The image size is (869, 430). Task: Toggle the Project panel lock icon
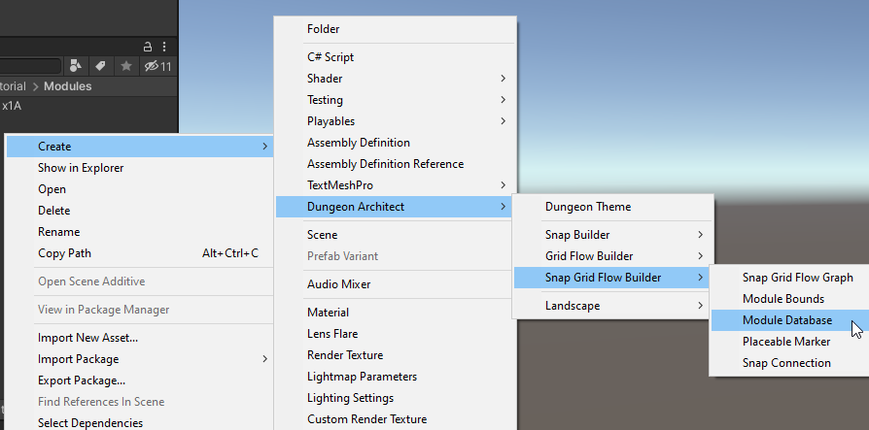(x=148, y=47)
